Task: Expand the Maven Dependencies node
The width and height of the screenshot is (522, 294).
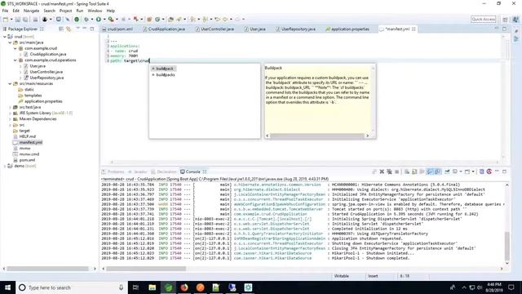Action: tap(10, 119)
